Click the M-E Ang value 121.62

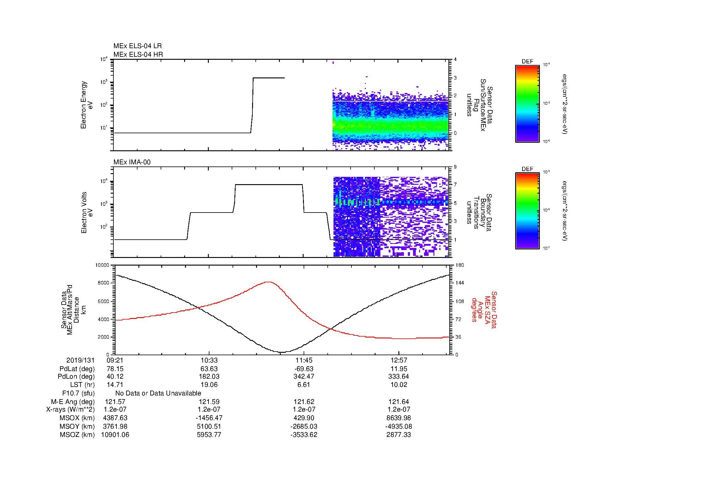(x=304, y=402)
